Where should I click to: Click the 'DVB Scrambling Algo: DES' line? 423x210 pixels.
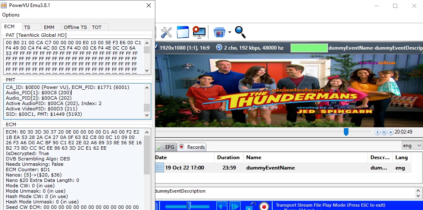pyautogui.click(x=38, y=159)
